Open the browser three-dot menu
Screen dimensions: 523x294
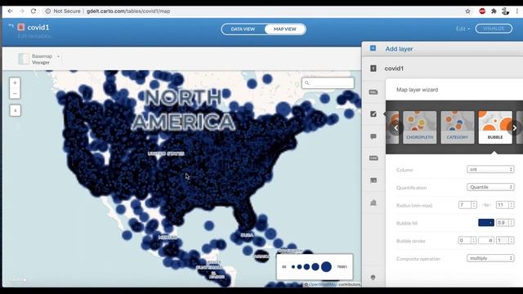pos(517,11)
